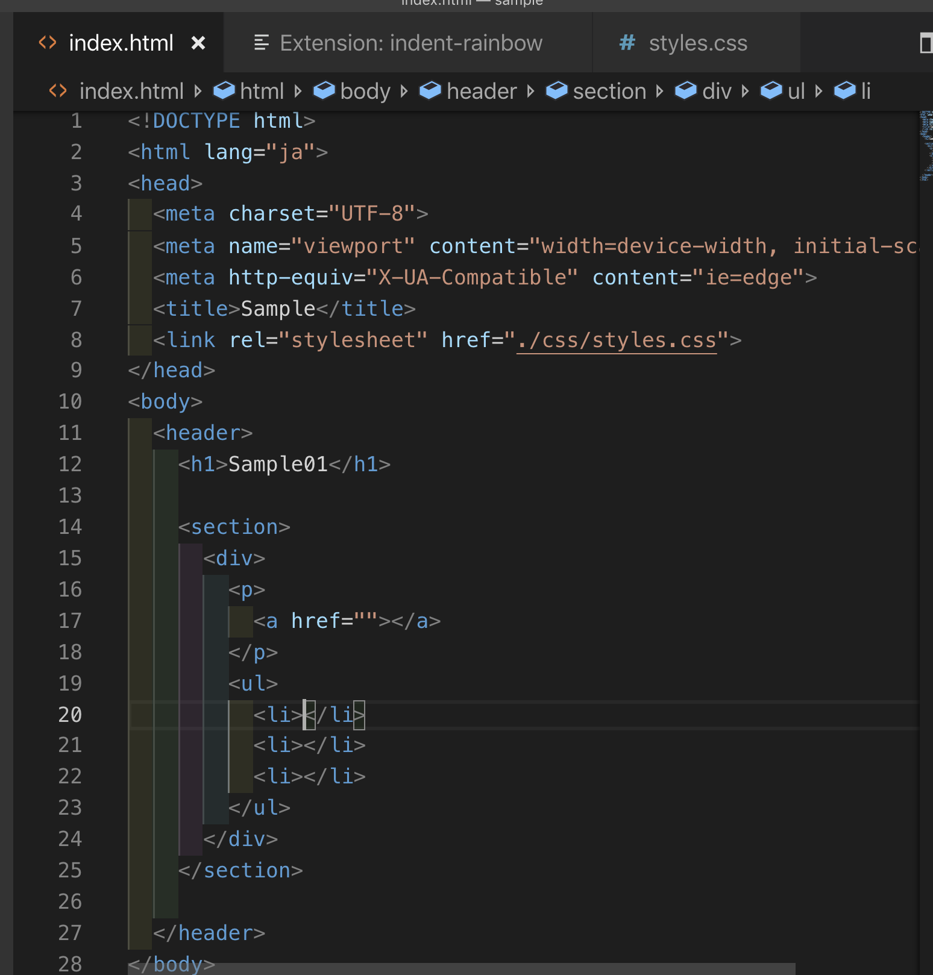Close the index.html tab

(x=198, y=43)
